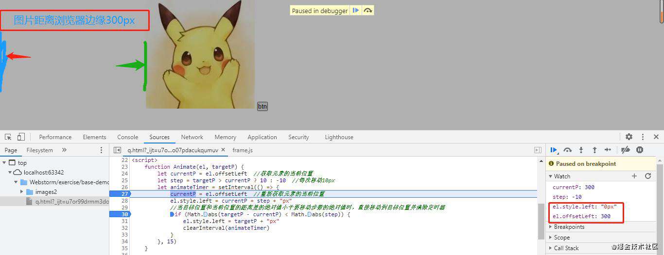The width and height of the screenshot is (664, 255).
Task: Add breakpoint at line number 28
Action: click(124, 201)
